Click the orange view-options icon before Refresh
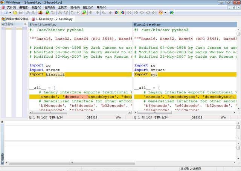Viewport: 241px width, 171px height. click(x=161, y=12)
